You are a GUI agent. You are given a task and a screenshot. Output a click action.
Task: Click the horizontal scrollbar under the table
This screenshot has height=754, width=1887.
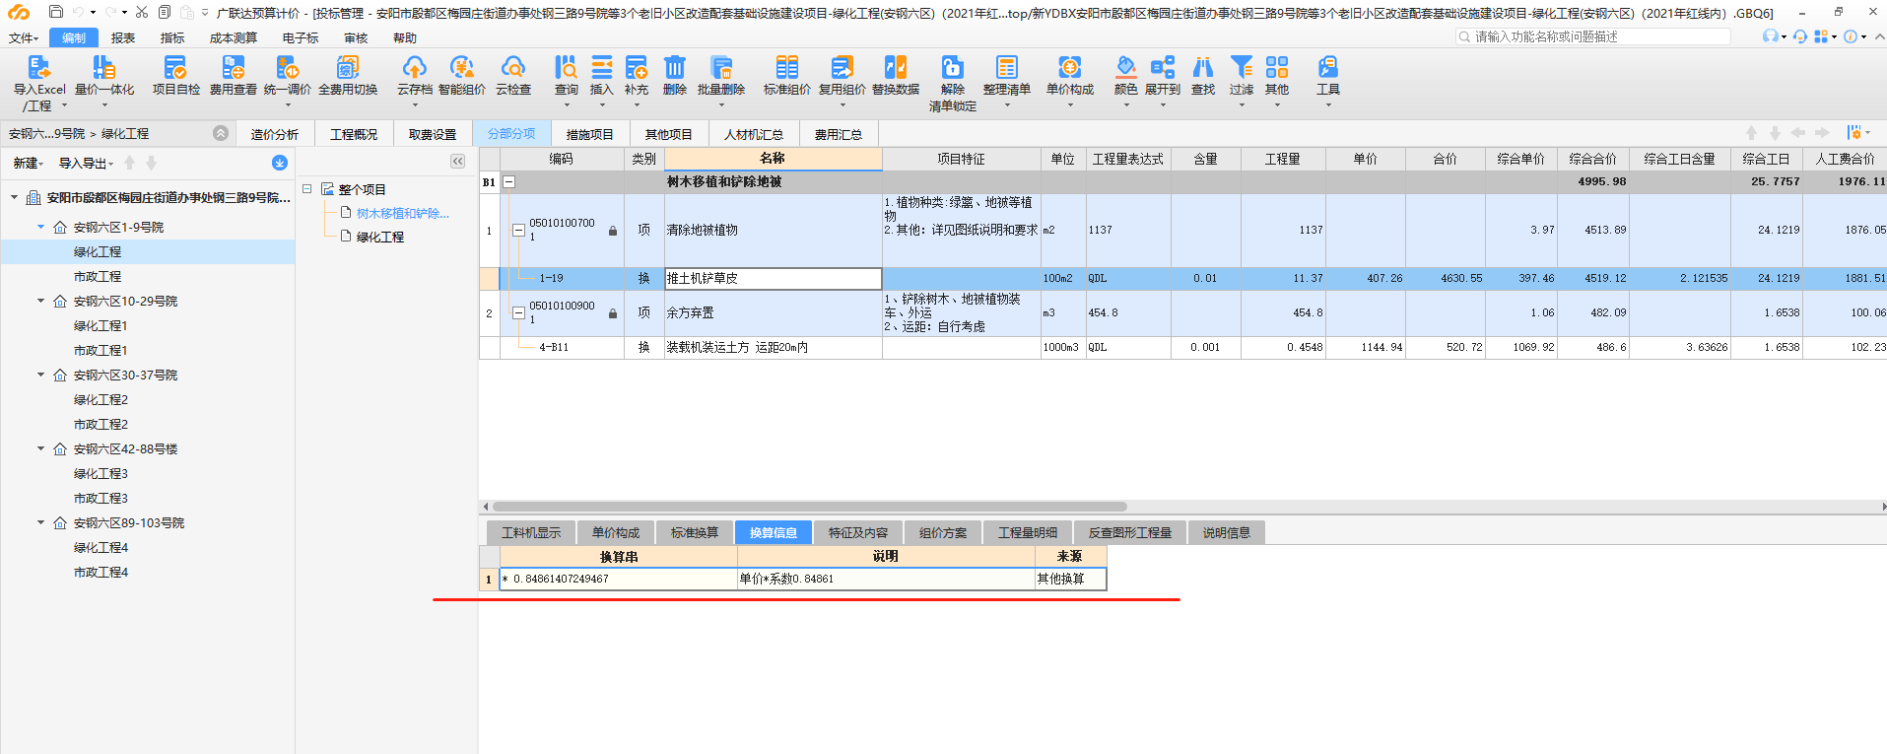coord(810,507)
